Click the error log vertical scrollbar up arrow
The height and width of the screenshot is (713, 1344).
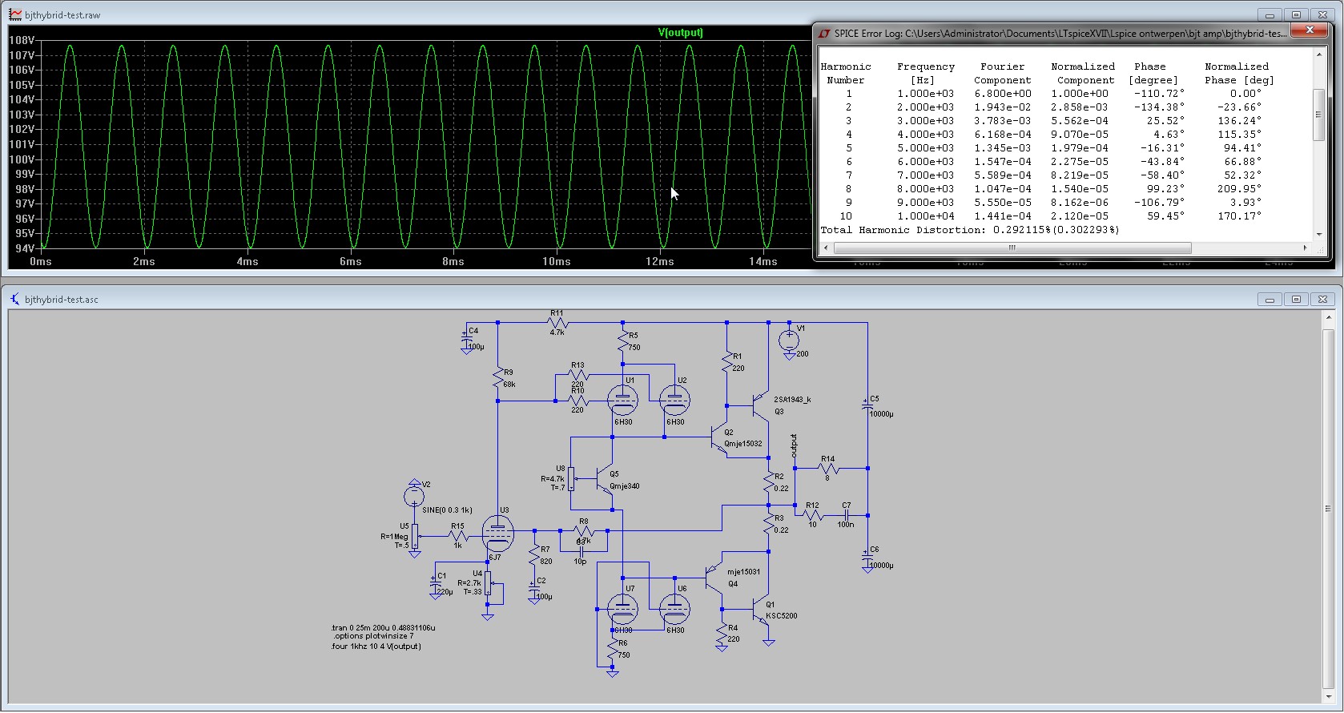tap(1318, 54)
